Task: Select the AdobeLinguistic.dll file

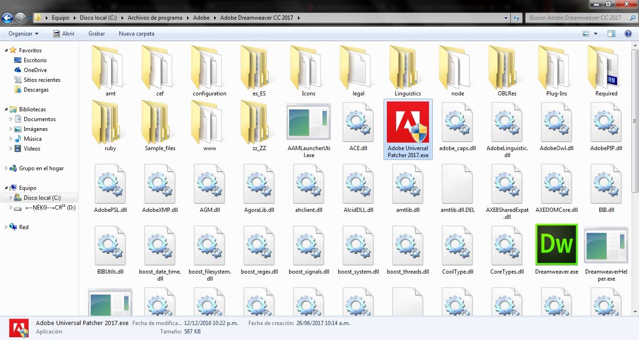Action: tap(507, 130)
